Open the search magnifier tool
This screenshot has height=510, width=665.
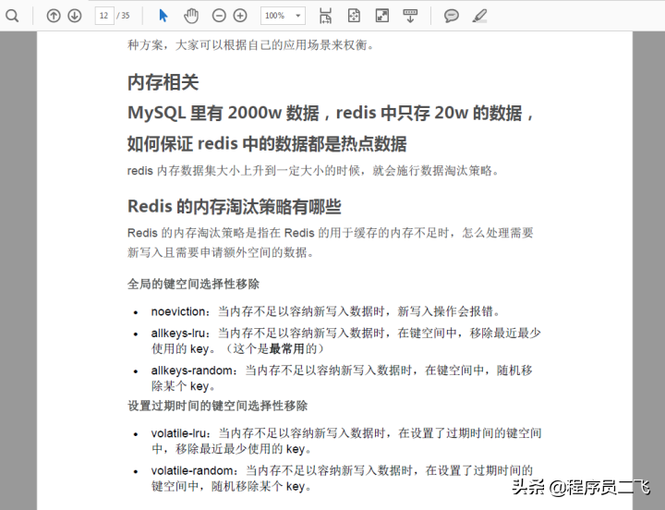tap(12, 16)
